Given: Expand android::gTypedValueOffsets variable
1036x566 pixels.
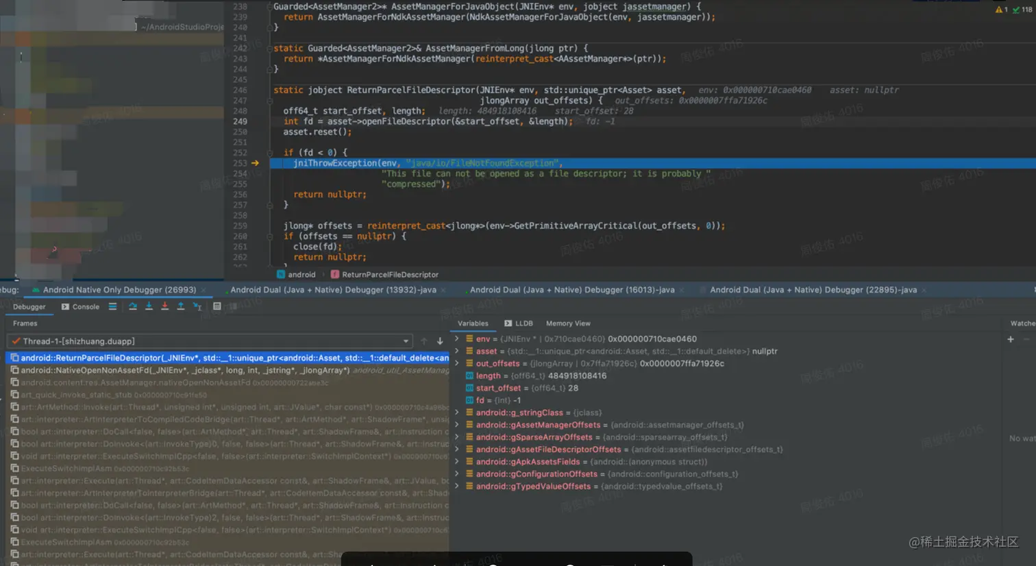Looking at the screenshot, I should click(x=457, y=487).
